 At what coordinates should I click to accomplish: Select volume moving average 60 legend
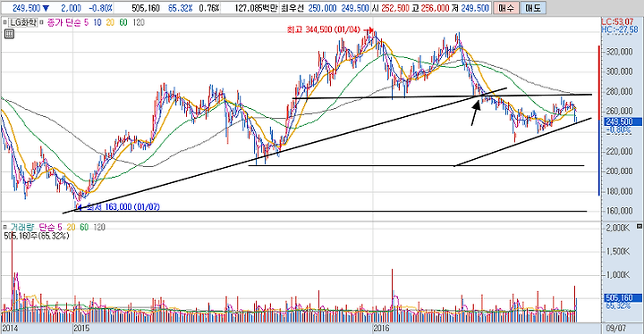84,227
